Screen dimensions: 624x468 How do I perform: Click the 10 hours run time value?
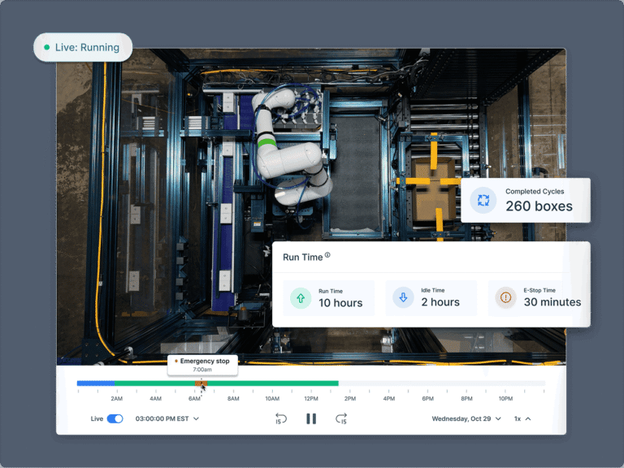click(x=340, y=303)
